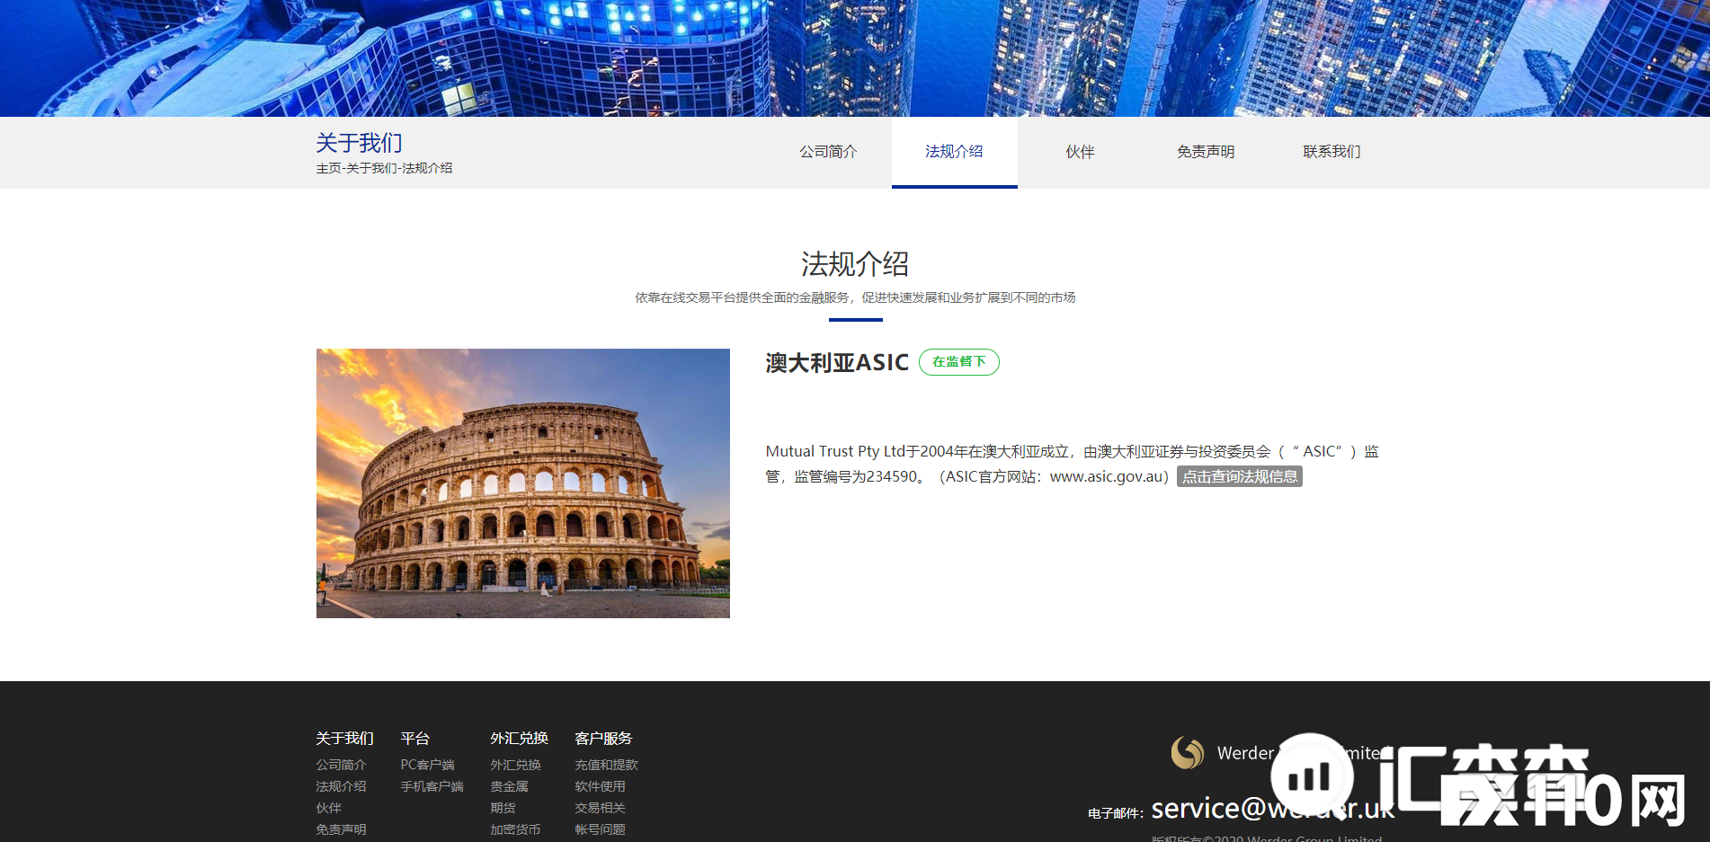Open the 手机客户端 footer link
The width and height of the screenshot is (1710, 842).
coord(432,785)
